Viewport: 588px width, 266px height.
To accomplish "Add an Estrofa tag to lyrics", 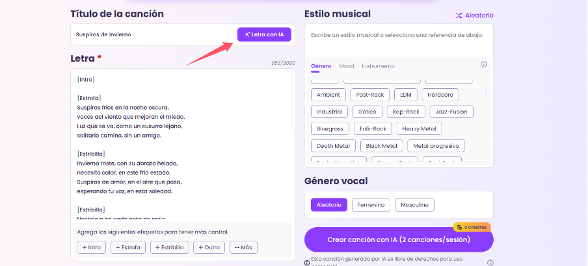I will pyautogui.click(x=128, y=247).
